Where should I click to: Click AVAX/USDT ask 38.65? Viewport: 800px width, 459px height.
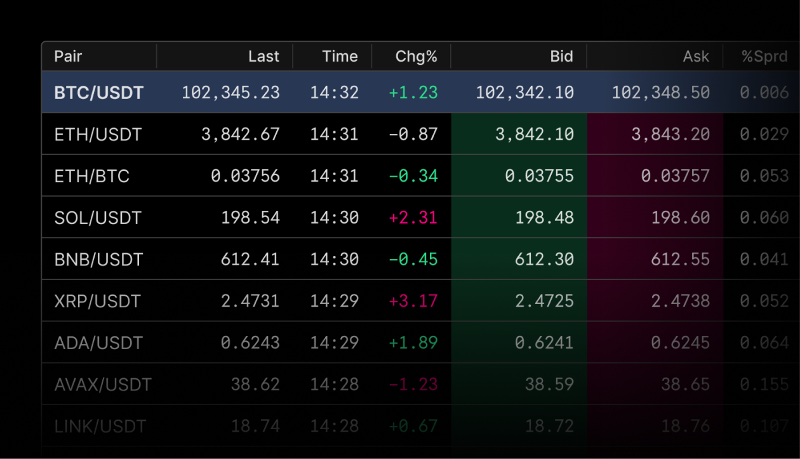point(685,384)
